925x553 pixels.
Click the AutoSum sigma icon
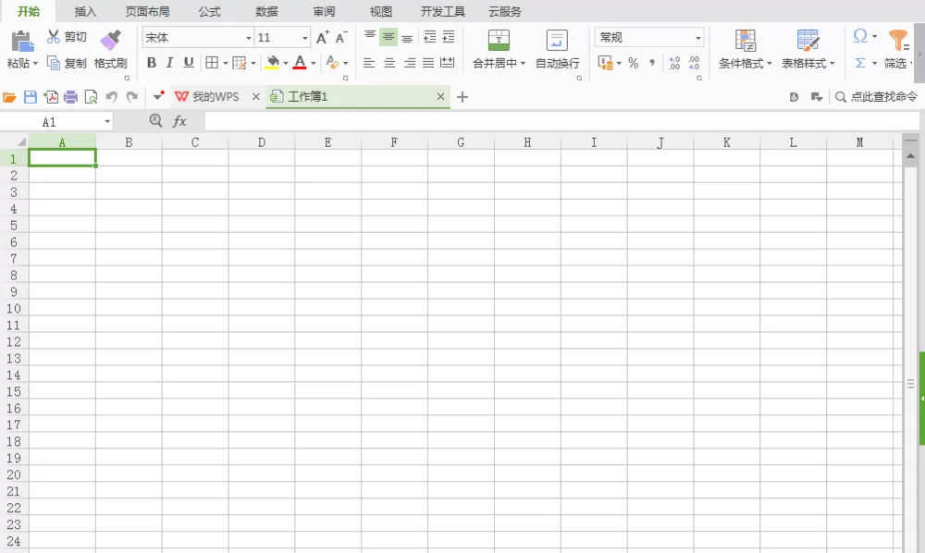click(x=860, y=63)
